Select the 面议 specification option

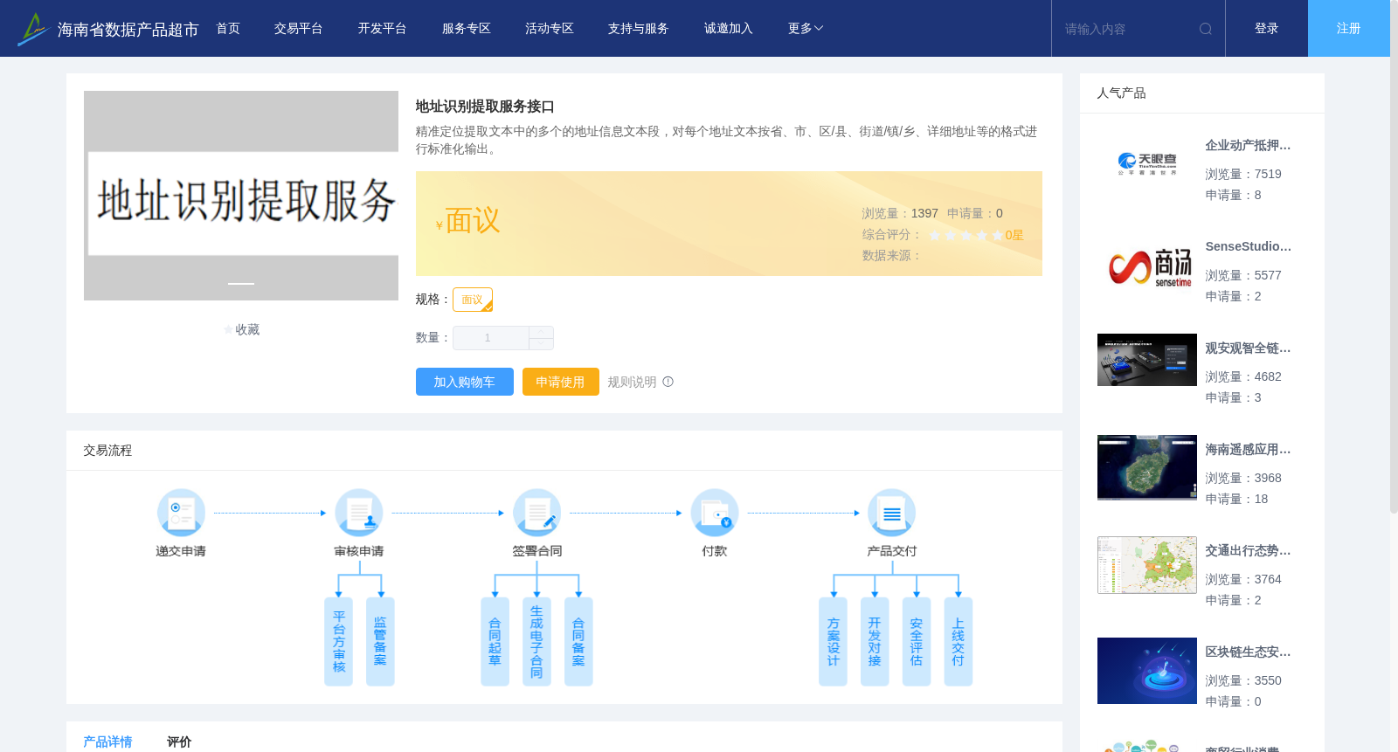click(473, 300)
